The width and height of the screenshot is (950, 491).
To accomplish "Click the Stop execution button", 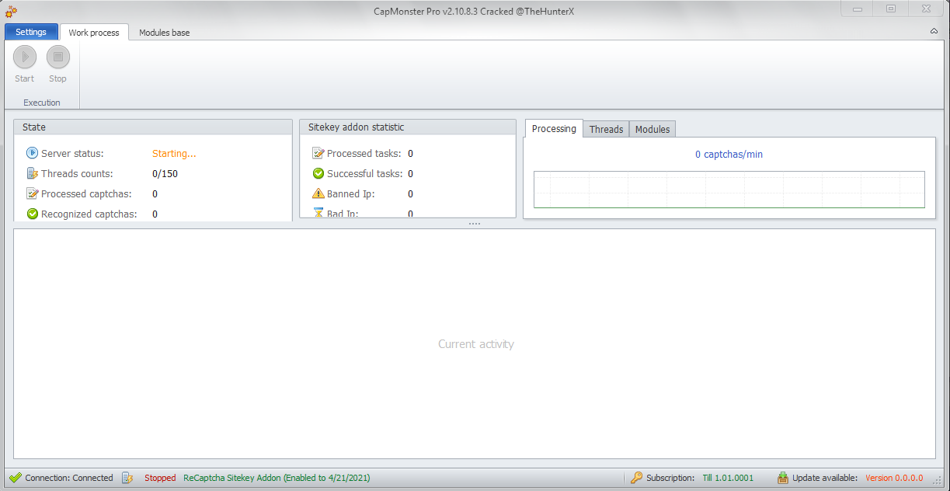I will tap(58, 64).
